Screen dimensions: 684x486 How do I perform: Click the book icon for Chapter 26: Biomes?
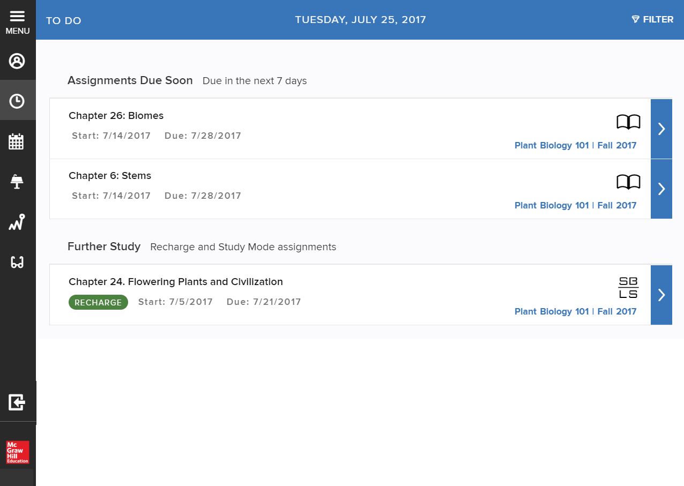628,122
